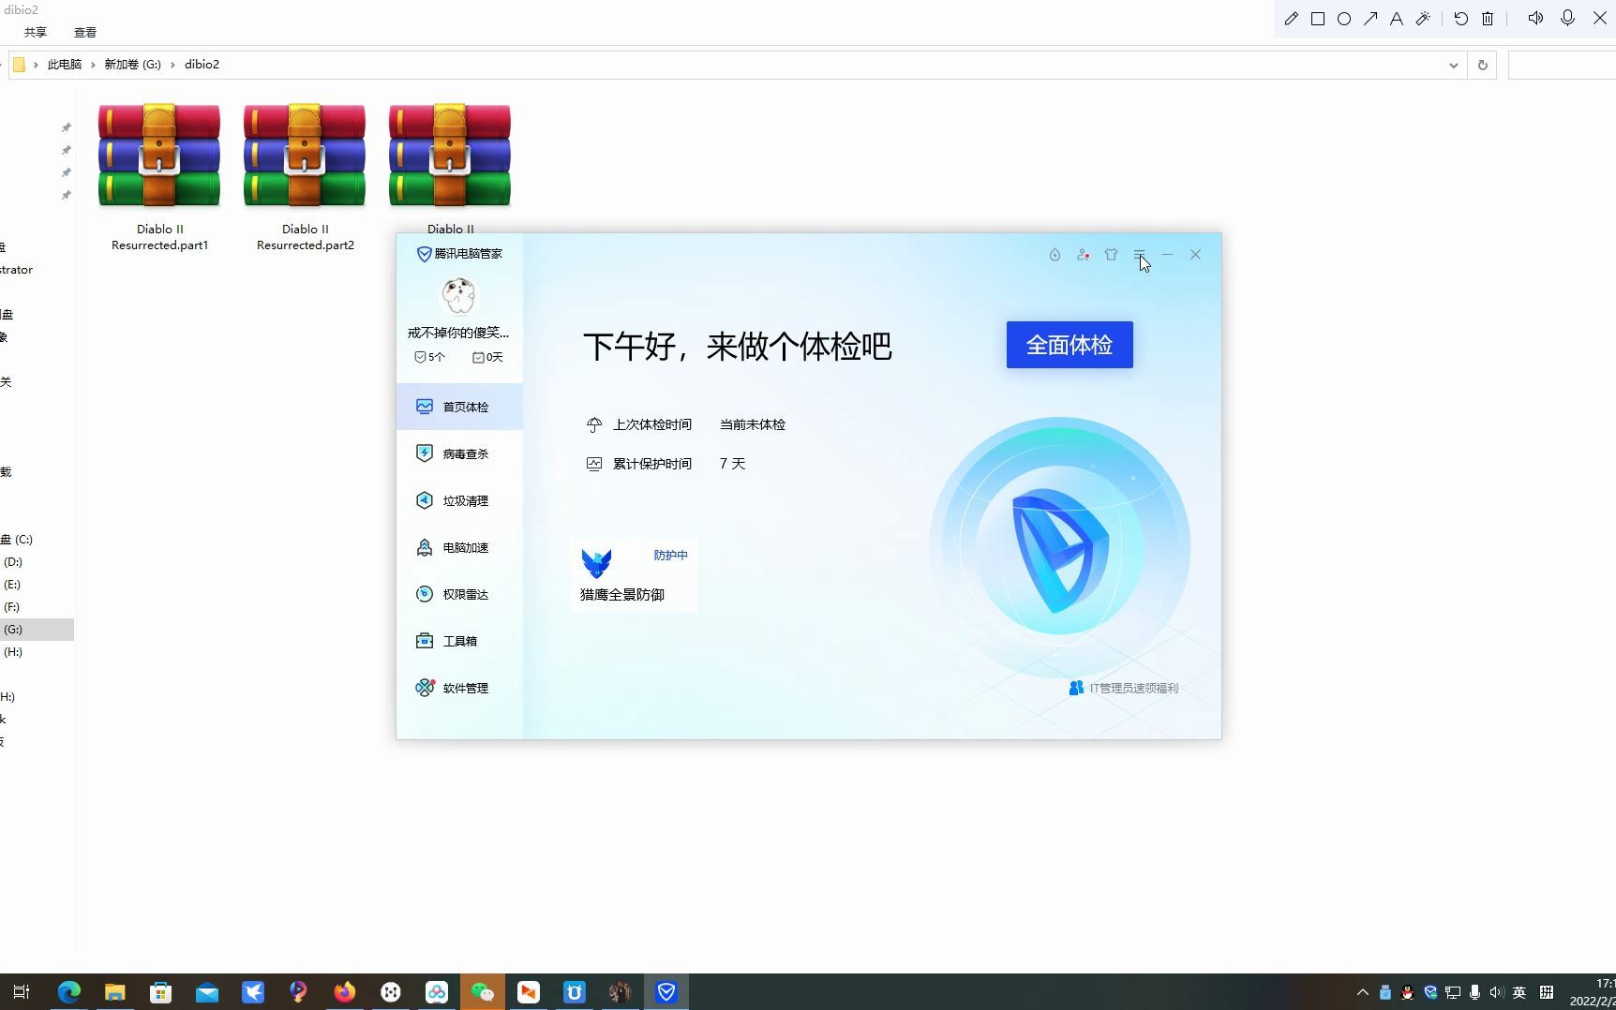
Task: Launch Microsoft Edge from the taskbar
Action: click(69, 991)
